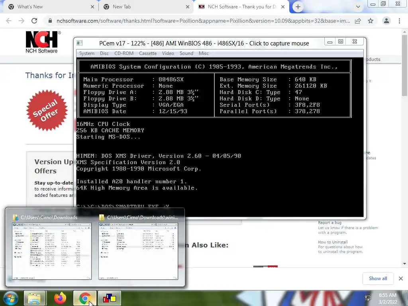Open the Misc menu in PCem
The height and width of the screenshot is (306, 408).
[204, 53]
